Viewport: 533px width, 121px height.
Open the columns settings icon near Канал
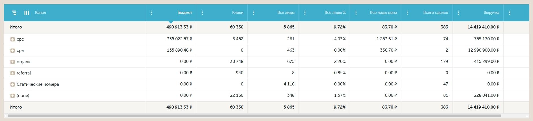click(27, 13)
